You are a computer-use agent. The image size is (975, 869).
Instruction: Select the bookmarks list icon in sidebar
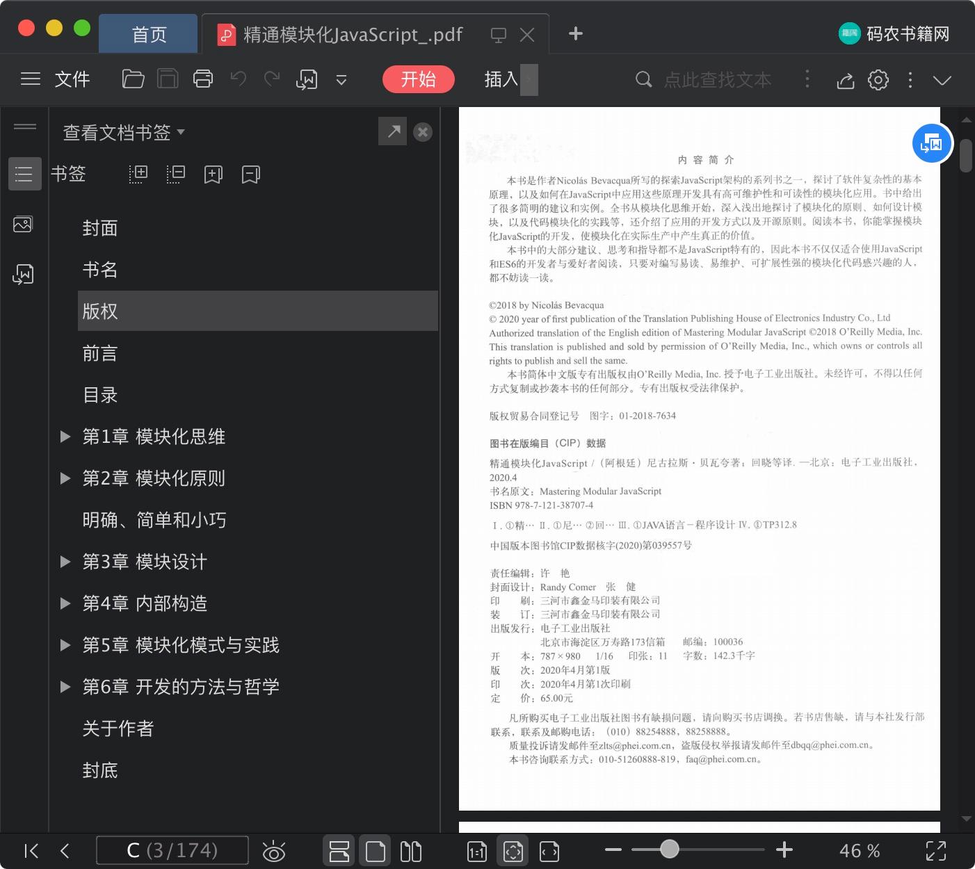24,174
